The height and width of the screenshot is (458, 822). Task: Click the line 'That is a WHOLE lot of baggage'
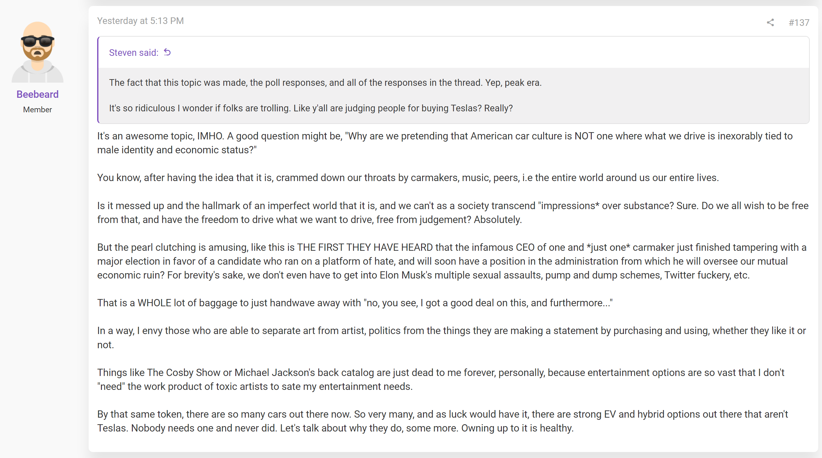(355, 302)
